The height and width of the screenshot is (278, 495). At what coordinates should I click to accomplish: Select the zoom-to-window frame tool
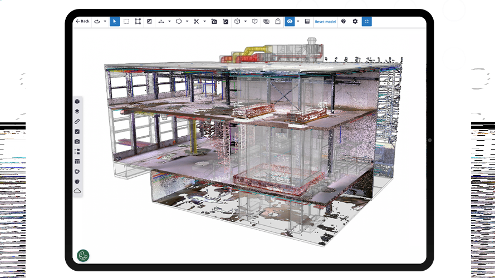pyautogui.click(x=138, y=22)
